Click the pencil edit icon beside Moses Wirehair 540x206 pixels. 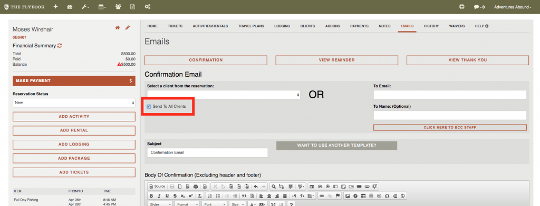[x=128, y=27]
